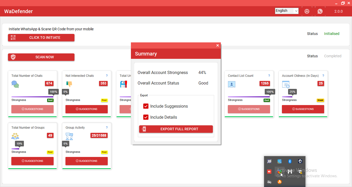Click the Bluetooth icon in system tray
Viewport: 352px width, 187px height.
coord(290,161)
